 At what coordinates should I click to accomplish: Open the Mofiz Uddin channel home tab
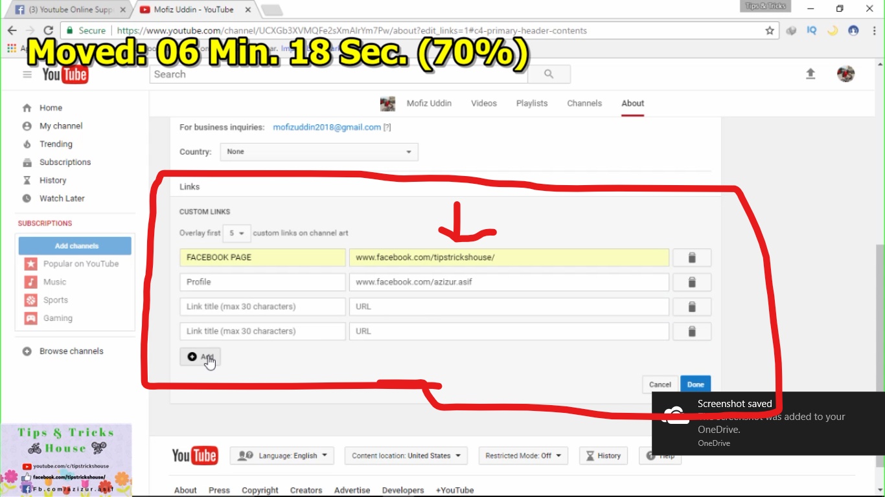(429, 104)
